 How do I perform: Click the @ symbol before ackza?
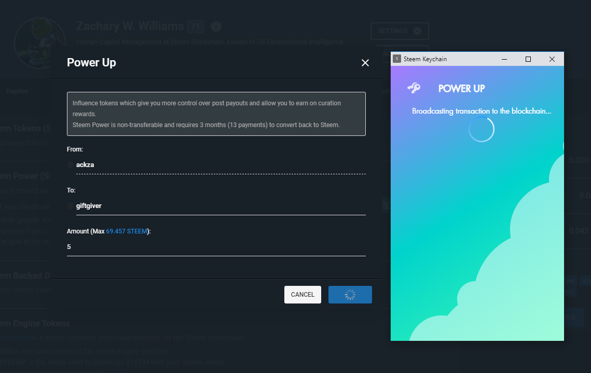pos(71,165)
